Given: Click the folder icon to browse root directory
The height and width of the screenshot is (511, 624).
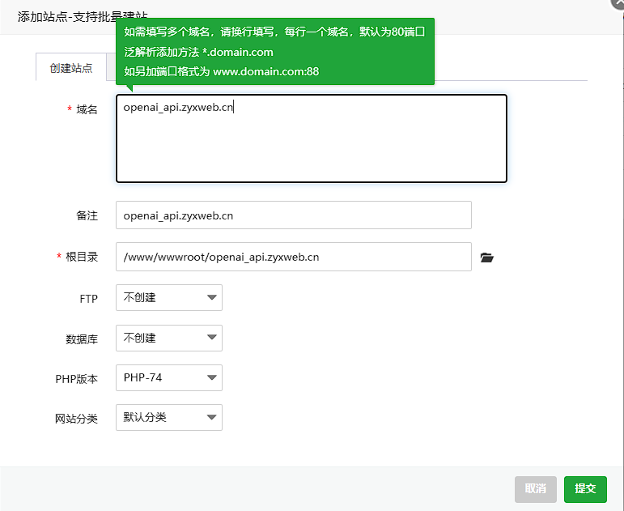Looking at the screenshot, I should coord(486,258).
